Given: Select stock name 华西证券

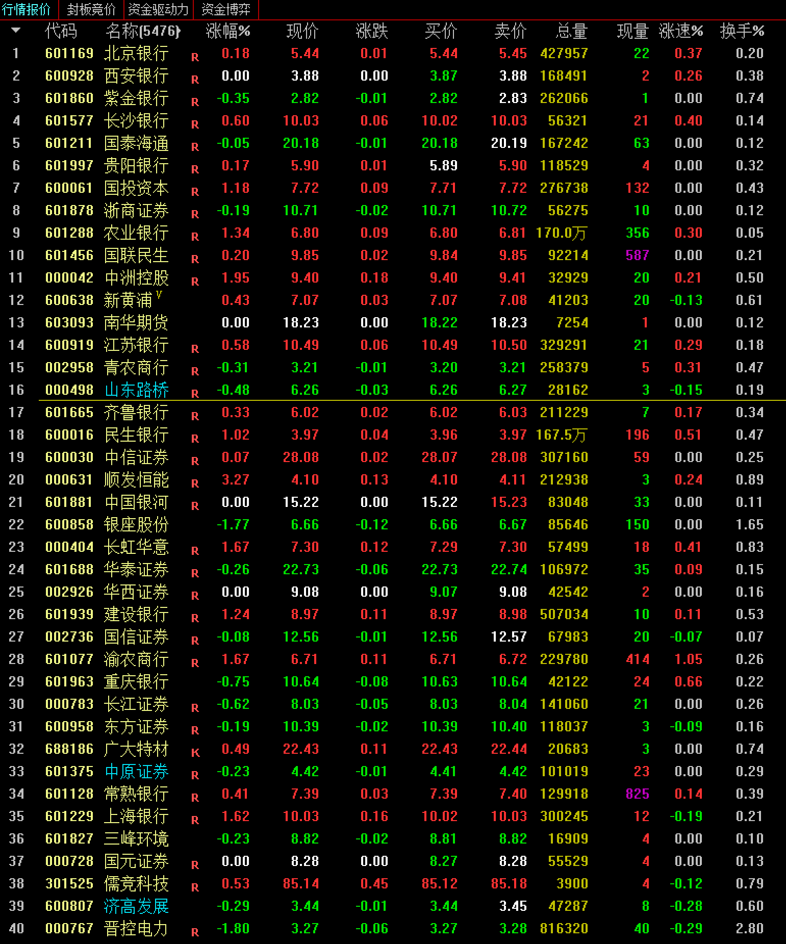Looking at the screenshot, I should pos(136,592).
